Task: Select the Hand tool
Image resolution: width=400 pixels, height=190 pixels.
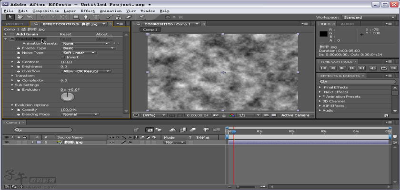Action: (20, 17)
